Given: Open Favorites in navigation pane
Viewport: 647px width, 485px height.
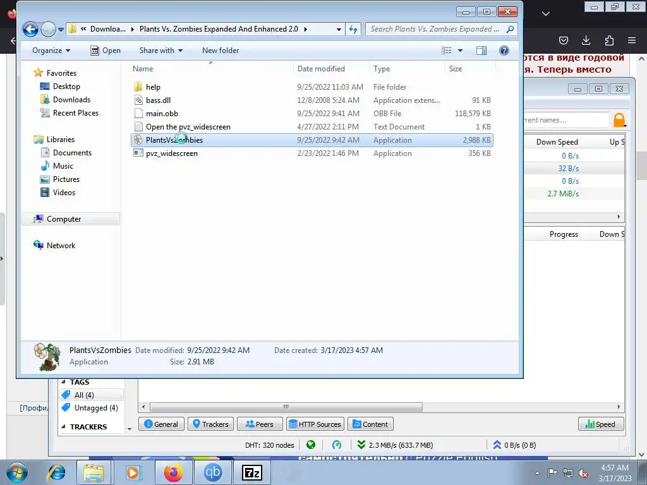Looking at the screenshot, I should click(x=61, y=73).
